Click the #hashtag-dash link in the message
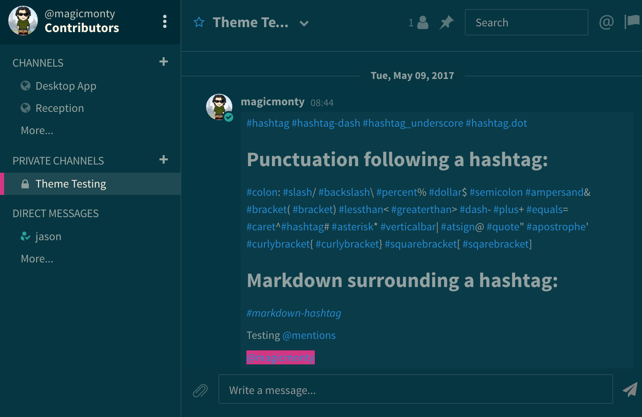The image size is (642, 417). (326, 123)
